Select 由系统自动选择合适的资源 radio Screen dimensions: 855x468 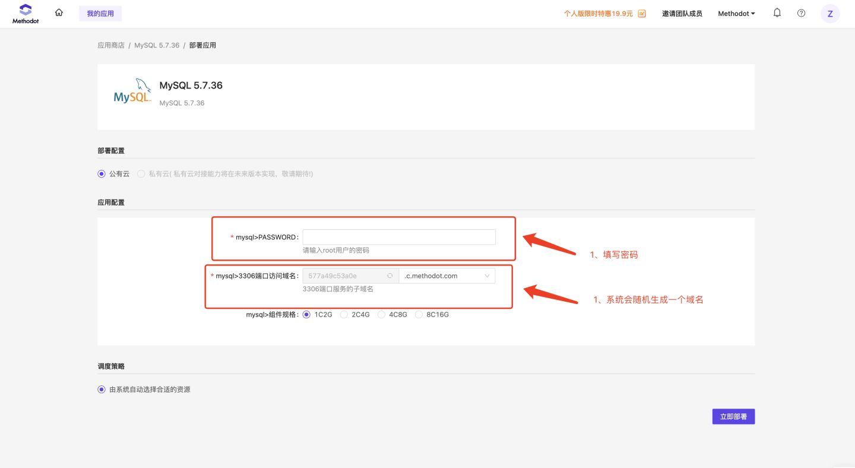pyautogui.click(x=102, y=390)
